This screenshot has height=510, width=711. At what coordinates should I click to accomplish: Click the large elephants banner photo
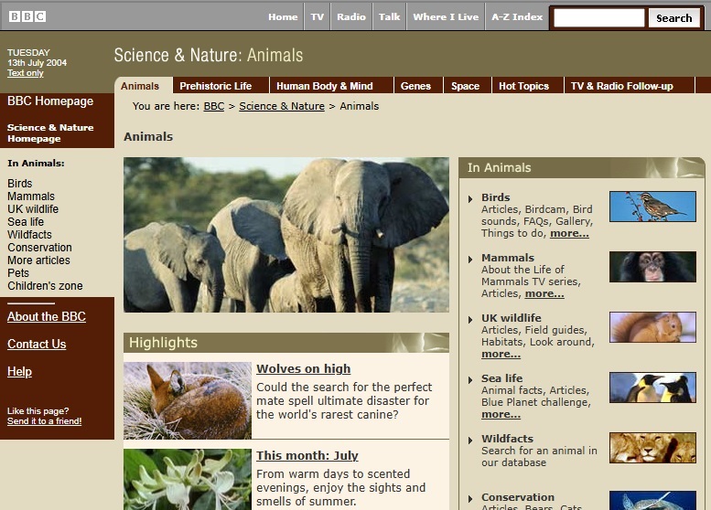[x=286, y=235]
